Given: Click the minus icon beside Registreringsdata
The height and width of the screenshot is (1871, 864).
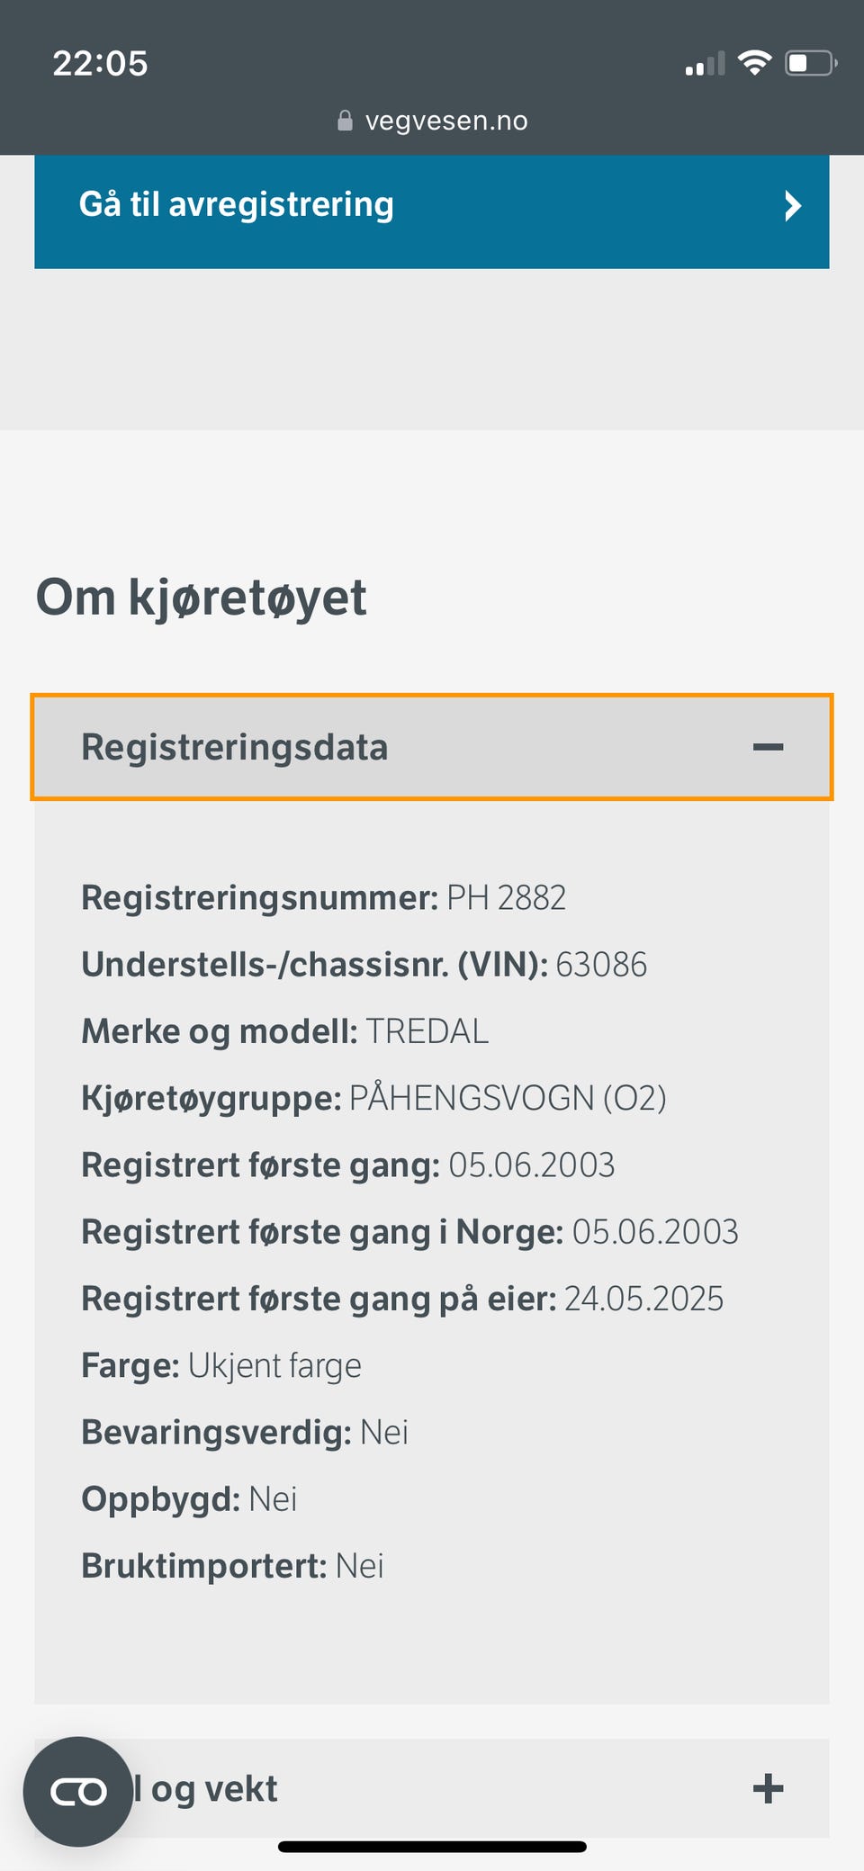Looking at the screenshot, I should click(768, 747).
